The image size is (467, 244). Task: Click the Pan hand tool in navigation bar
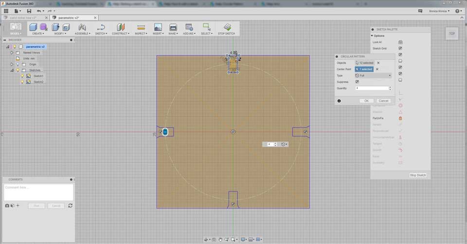(220, 240)
